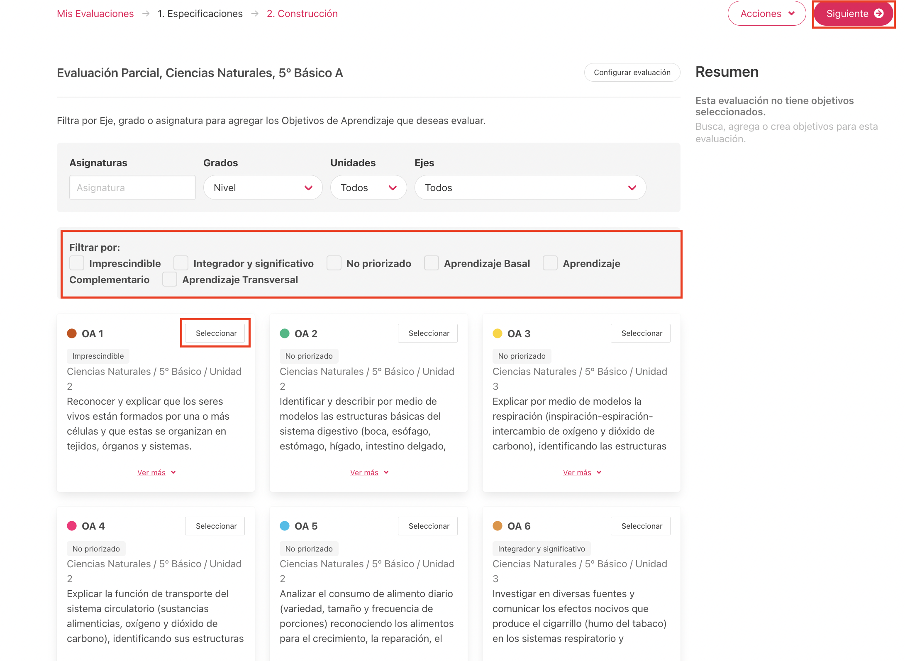
Task: Select objective OA 5
Action: click(428, 526)
